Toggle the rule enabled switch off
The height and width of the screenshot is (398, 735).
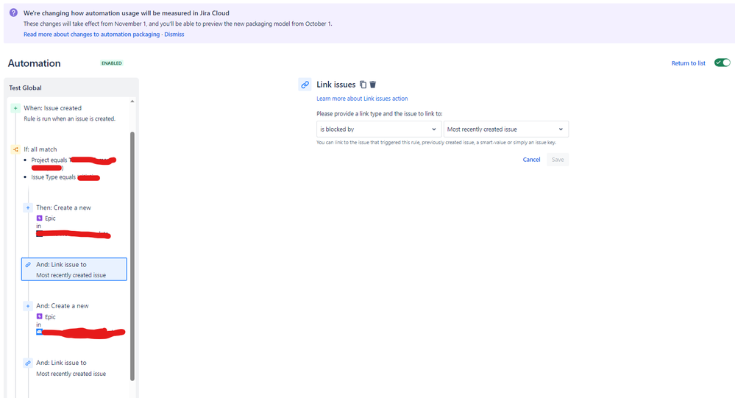tap(722, 63)
